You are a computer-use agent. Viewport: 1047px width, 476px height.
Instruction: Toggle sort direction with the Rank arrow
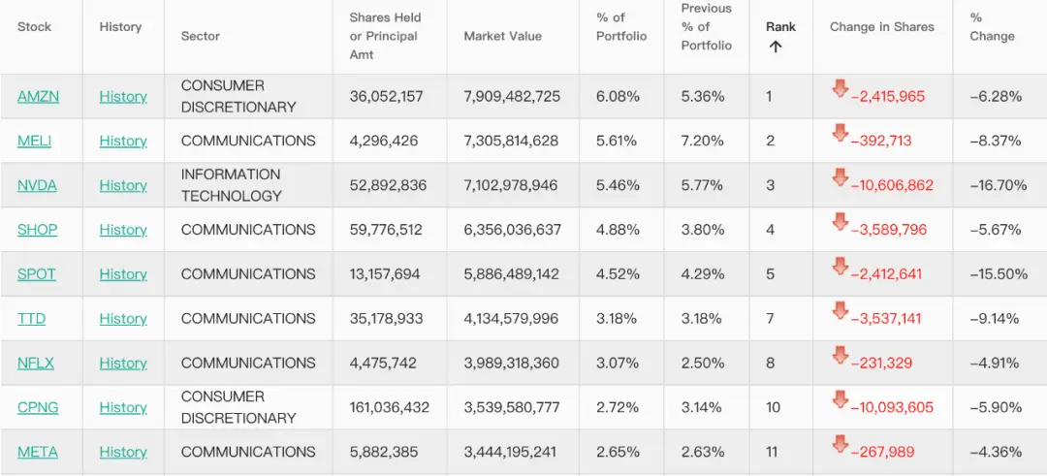click(x=776, y=47)
